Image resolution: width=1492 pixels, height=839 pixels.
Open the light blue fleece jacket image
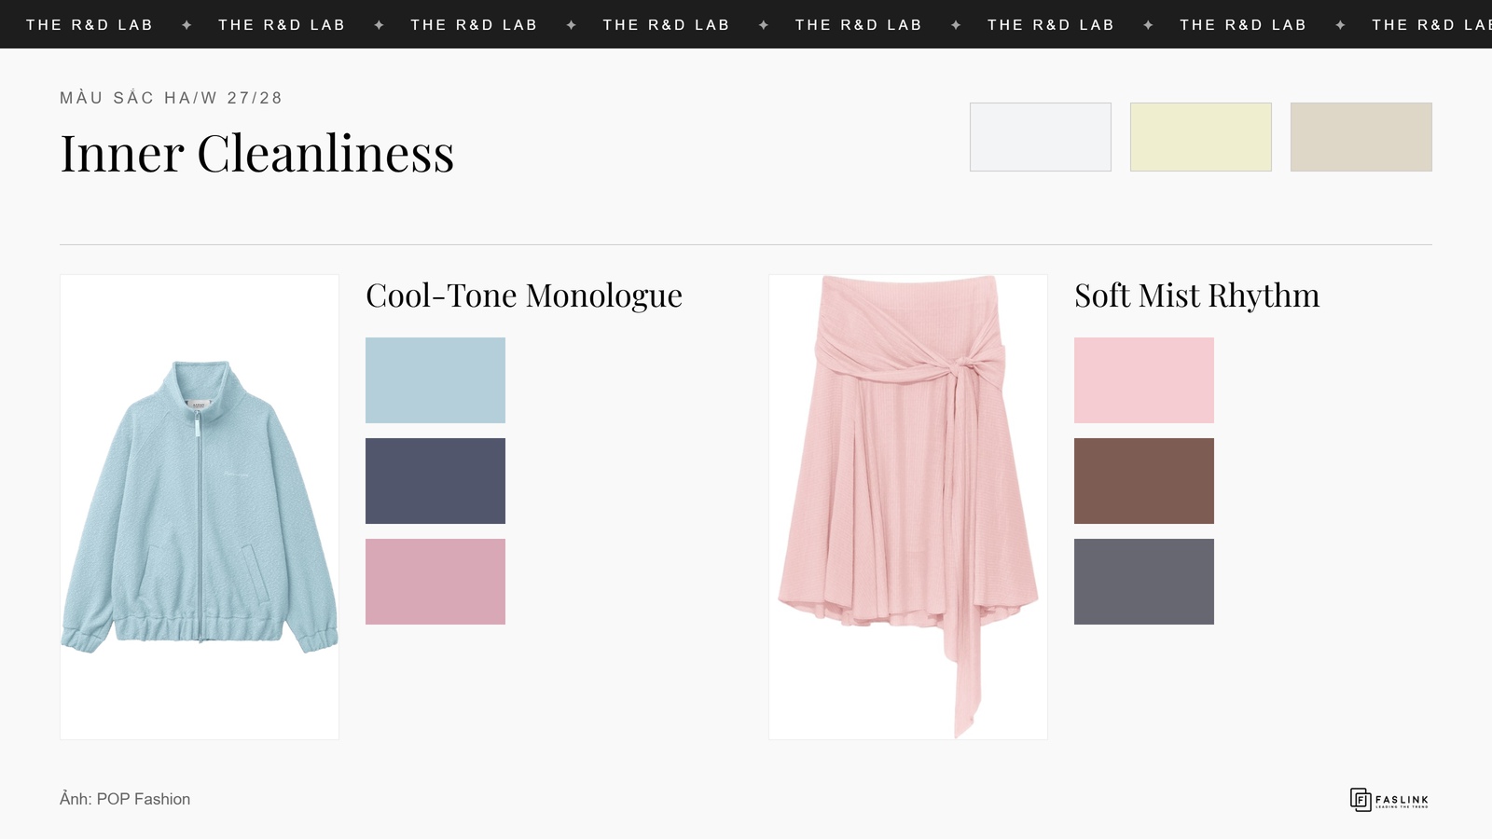click(200, 507)
